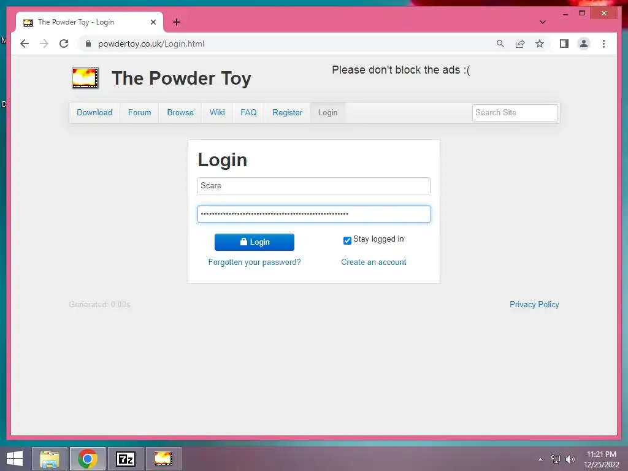Follow Create an account link
The width and height of the screenshot is (628, 471).
coord(373,262)
